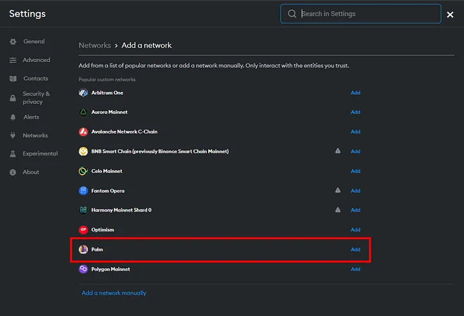464x316 pixels.
Task: Switch to the Experimental settings section
Action: (x=40, y=153)
